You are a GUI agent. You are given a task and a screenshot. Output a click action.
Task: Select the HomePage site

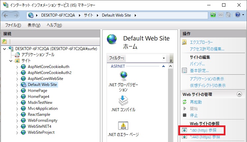(38, 91)
